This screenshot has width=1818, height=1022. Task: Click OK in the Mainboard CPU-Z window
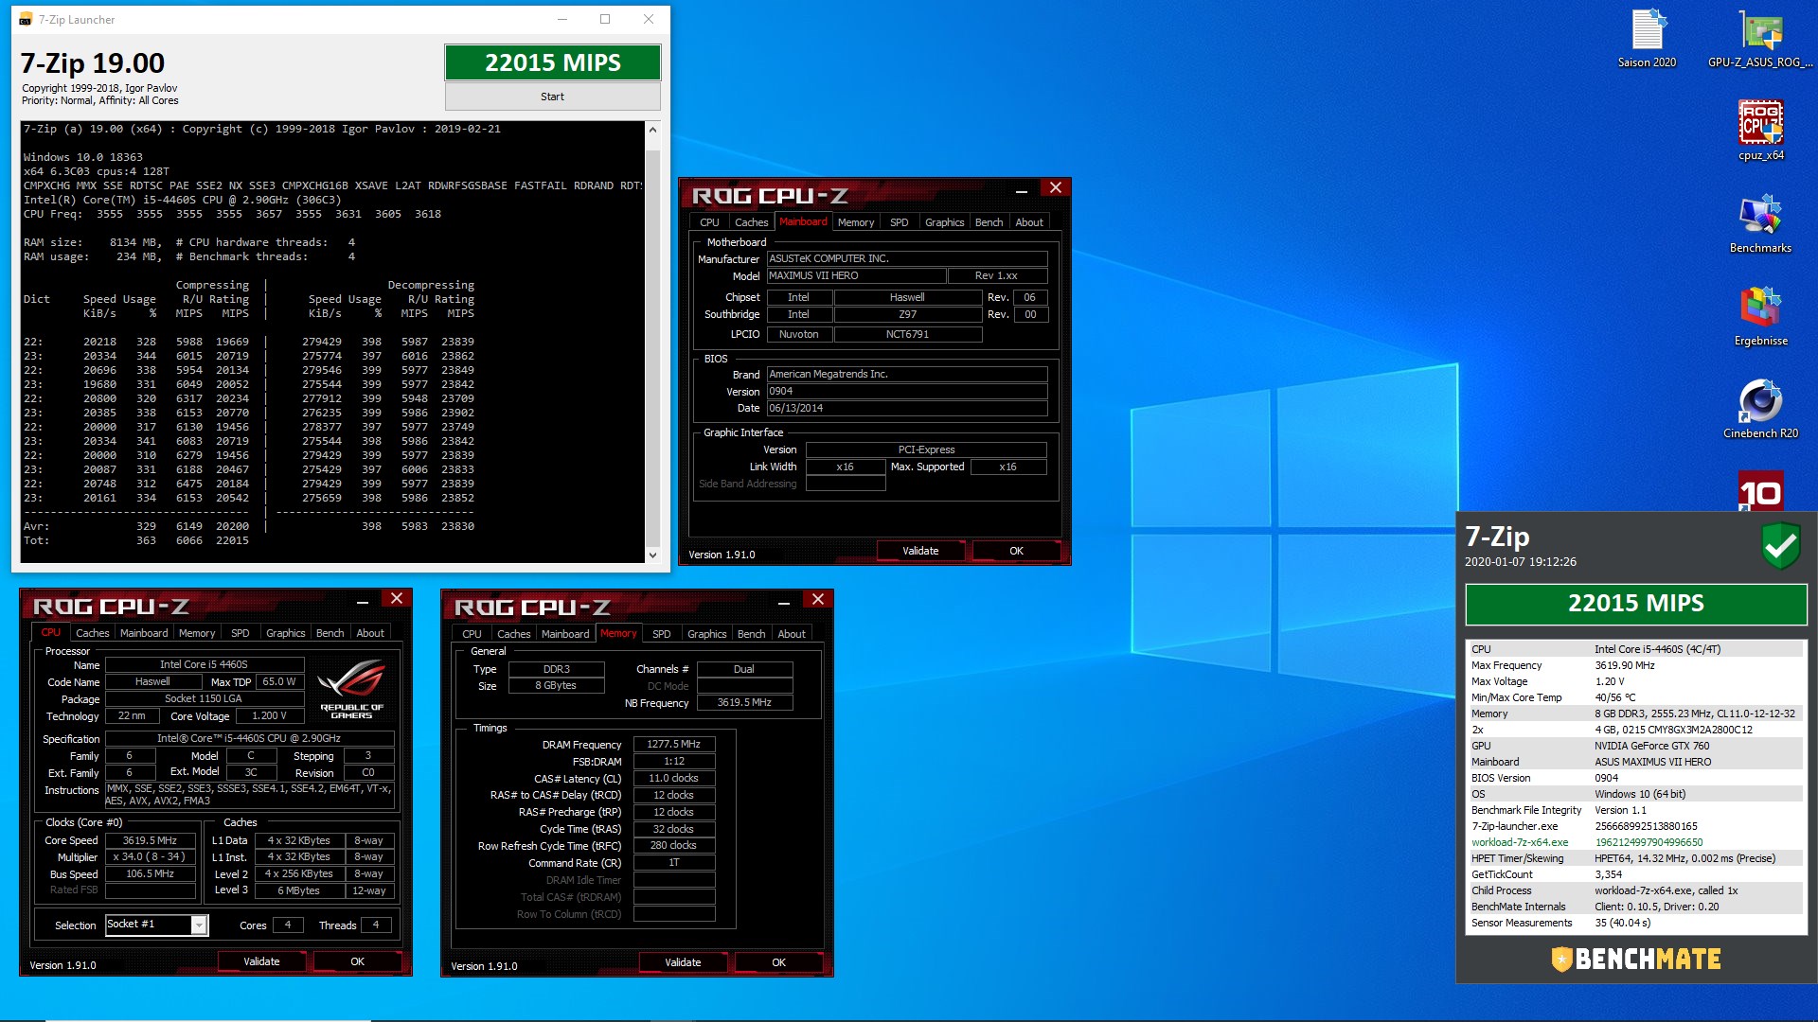[1016, 551]
